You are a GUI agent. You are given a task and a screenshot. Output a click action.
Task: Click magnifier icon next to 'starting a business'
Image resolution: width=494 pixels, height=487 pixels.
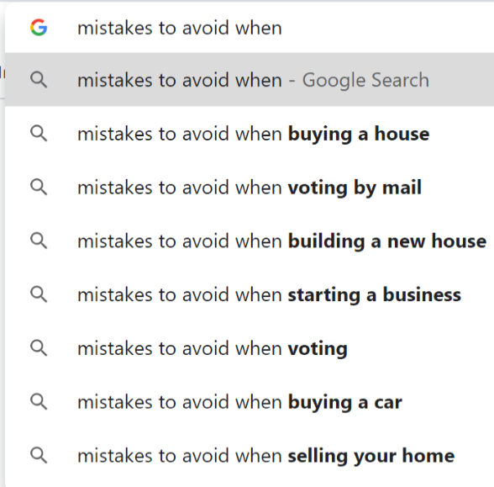[39, 294]
